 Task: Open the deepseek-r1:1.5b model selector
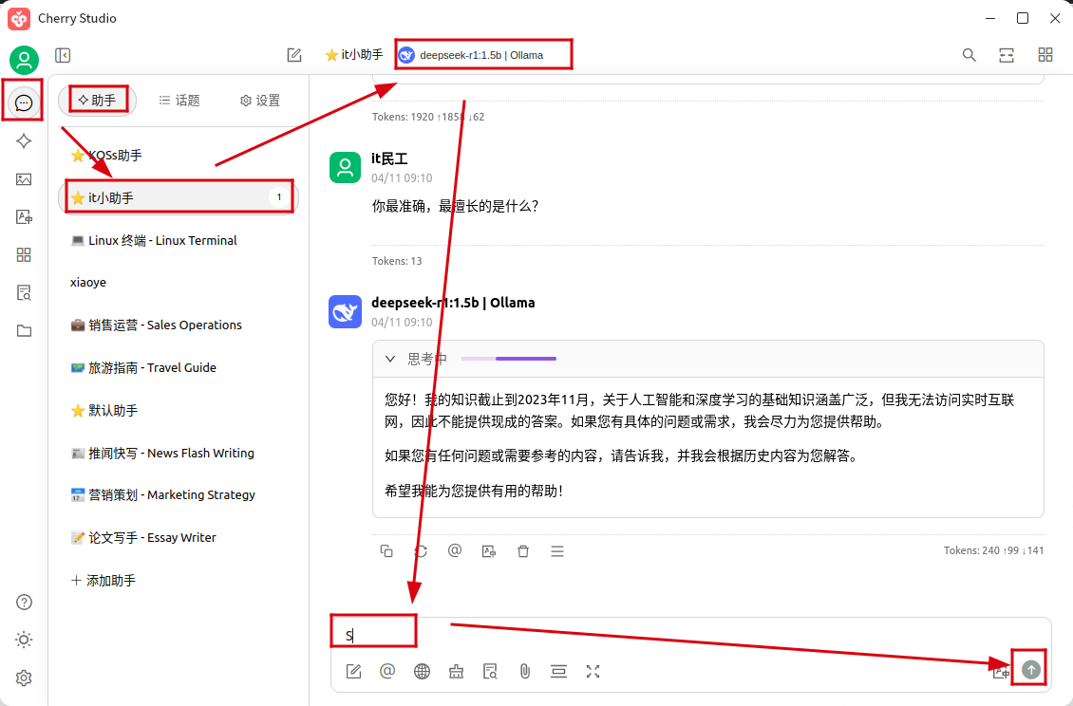pyautogui.click(x=482, y=55)
